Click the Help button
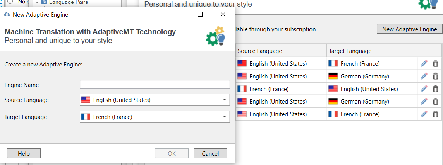This screenshot has height=165, width=443. click(x=24, y=153)
